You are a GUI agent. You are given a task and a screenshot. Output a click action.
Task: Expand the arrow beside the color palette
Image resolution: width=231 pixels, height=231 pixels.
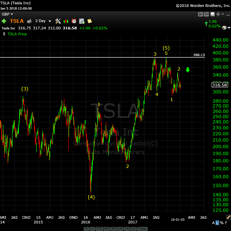(x=229, y=27)
